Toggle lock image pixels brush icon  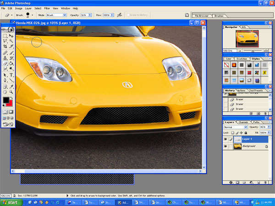[x=237, y=133]
